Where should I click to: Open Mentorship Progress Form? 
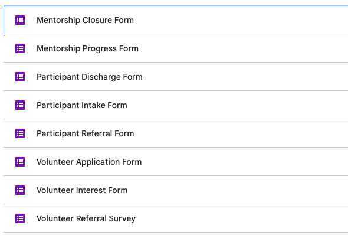(87, 48)
